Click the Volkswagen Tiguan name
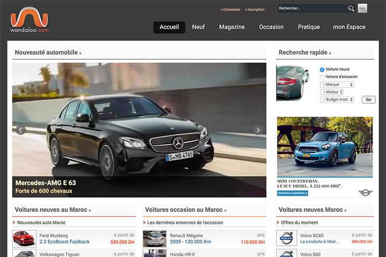 [59, 254]
